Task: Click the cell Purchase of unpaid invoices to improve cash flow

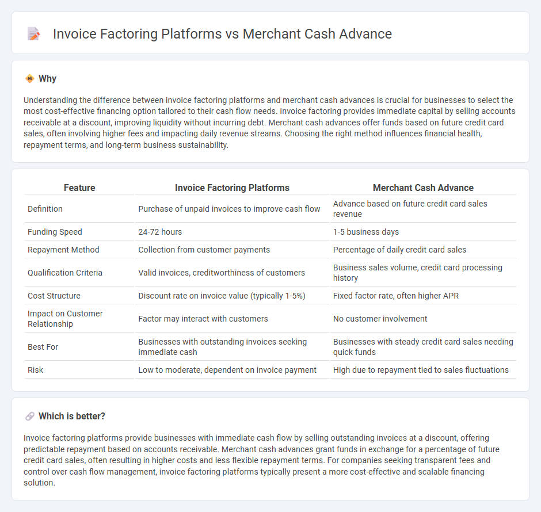Action: [x=232, y=209]
